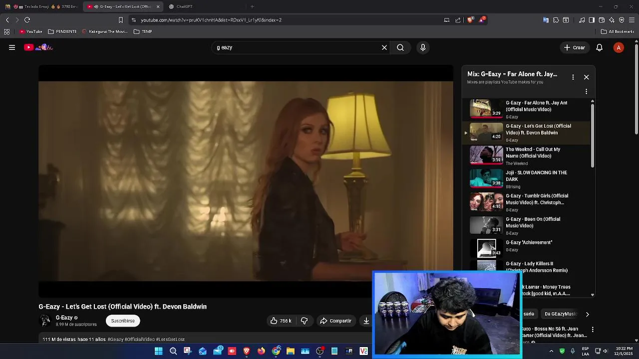Toggle browser sidebar panel

[x=592, y=20]
